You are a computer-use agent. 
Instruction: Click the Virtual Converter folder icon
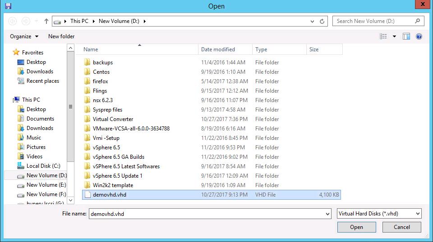(87, 119)
